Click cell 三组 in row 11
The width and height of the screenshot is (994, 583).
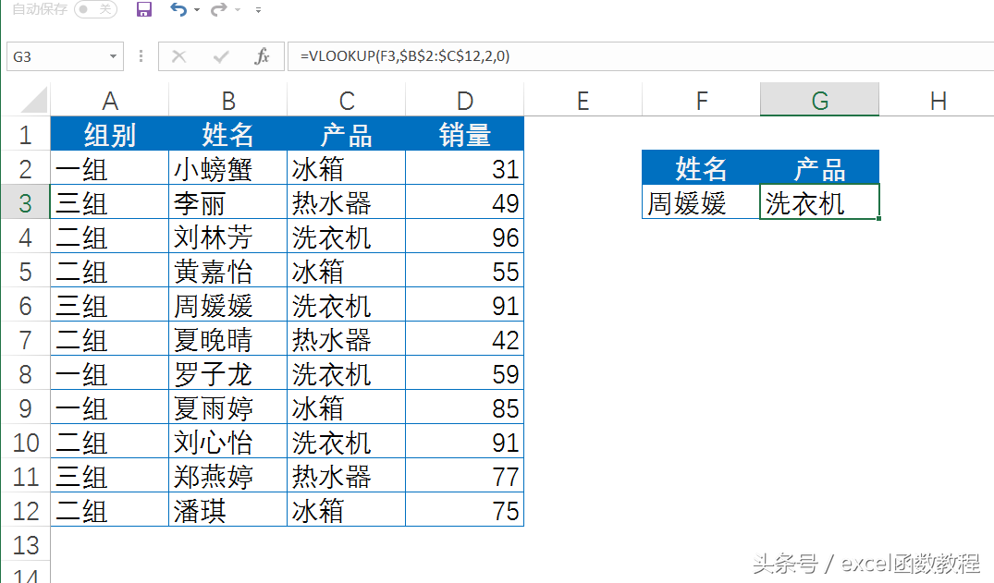(110, 477)
